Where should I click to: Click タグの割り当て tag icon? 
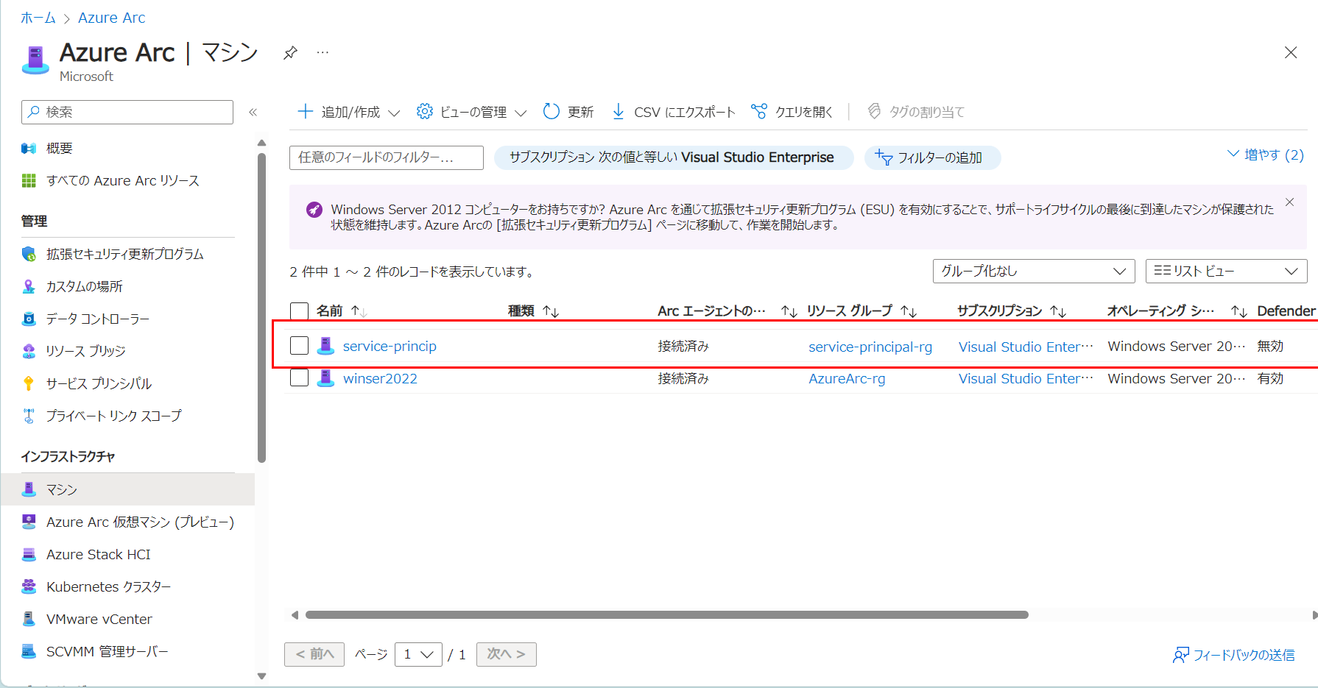[874, 111]
